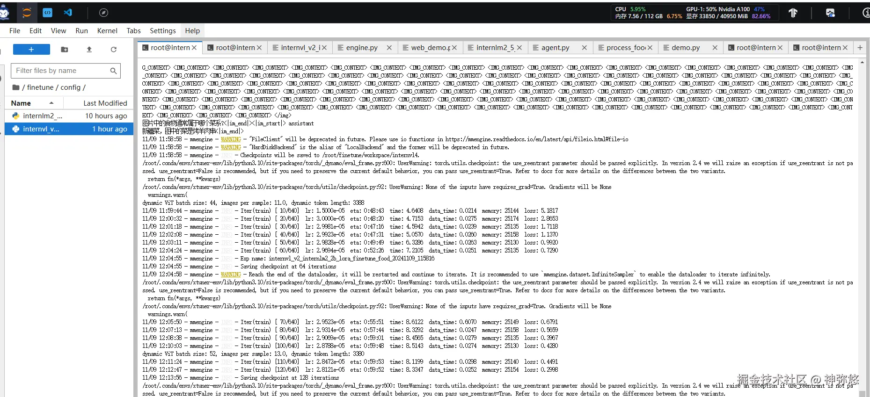
Task: Click the magnifier icon in filter box
Action: pos(113,71)
